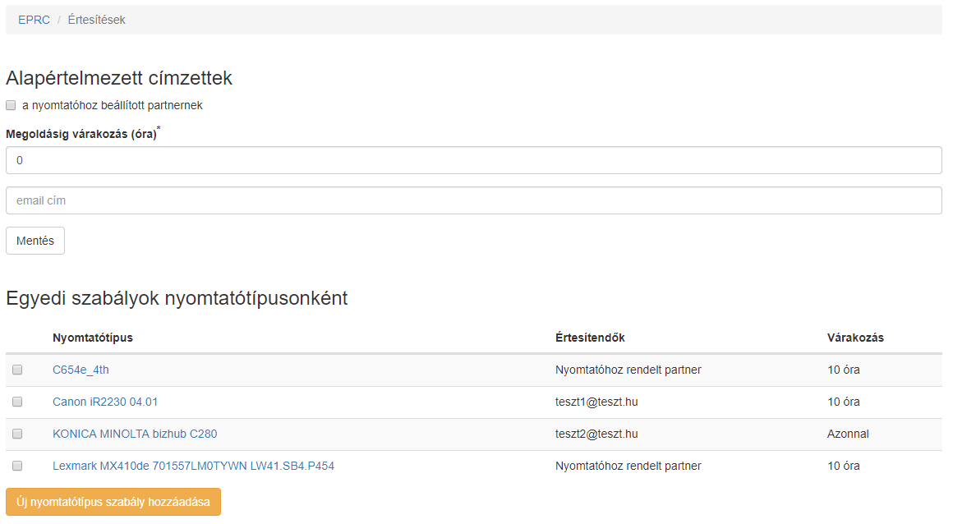Click 'Új nyomtatótípus szabály hozzáadása' button
The width and height of the screenshot is (953, 524).
[113, 502]
